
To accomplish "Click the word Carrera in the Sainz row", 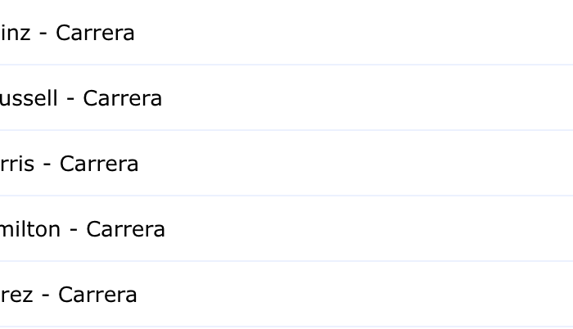I will point(95,33).
